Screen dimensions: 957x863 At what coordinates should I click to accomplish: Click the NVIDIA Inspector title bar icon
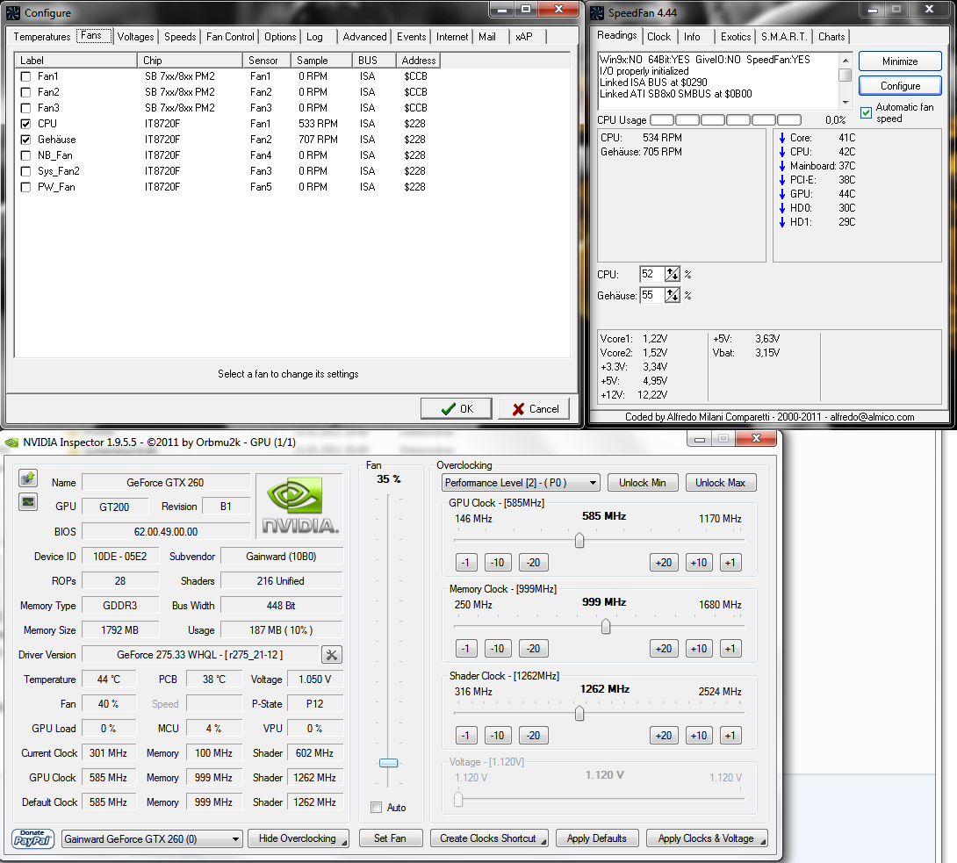click(11, 442)
